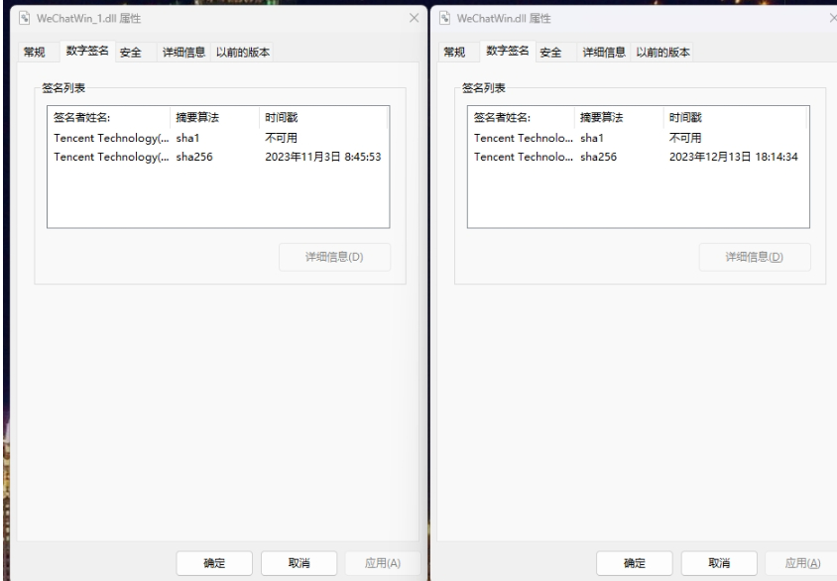This screenshot has width=837, height=581.
Task: Select sha1 signature row in WeChatWin.dll list
Action: 638,138
